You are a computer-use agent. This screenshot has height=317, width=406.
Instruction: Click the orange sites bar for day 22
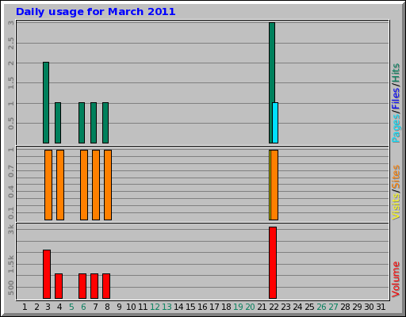pos(274,185)
